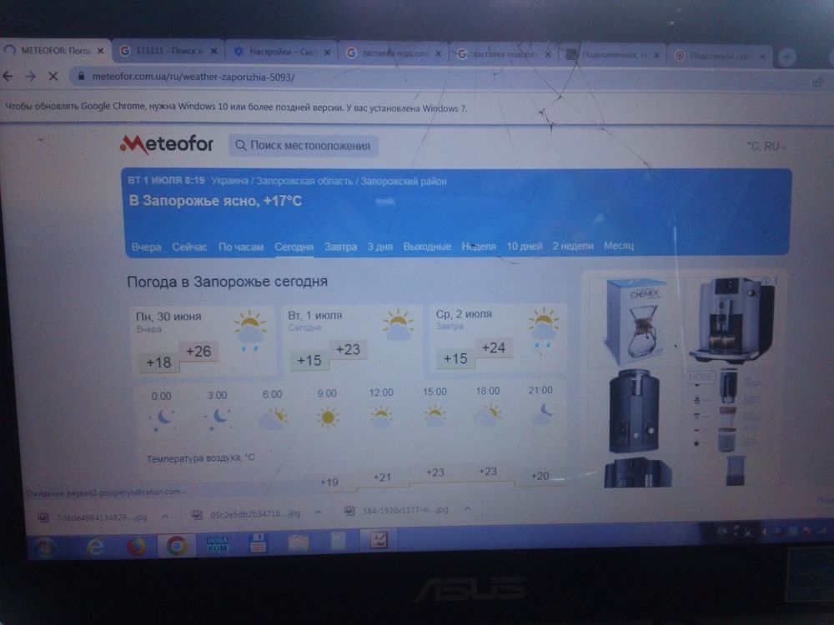Click the weather icon for Tuesday 1 July
The width and height of the screenshot is (834, 625).
point(398,325)
